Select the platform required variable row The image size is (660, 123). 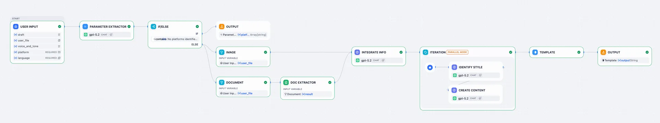(x=37, y=52)
